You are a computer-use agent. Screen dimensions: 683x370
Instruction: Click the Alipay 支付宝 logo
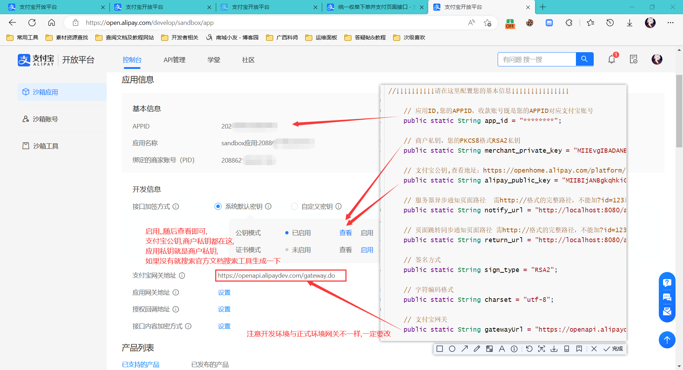36,60
